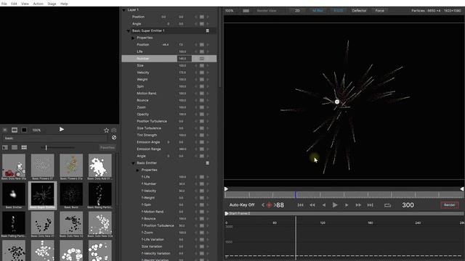
Task: Click the stage zoom 100% value
Action: click(x=230, y=11)
